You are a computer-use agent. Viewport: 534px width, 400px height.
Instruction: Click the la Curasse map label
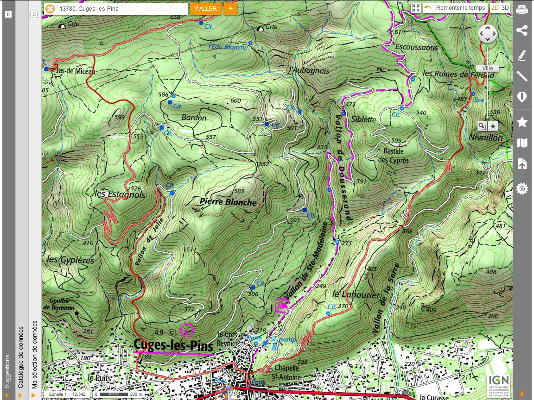coord(434,397)
